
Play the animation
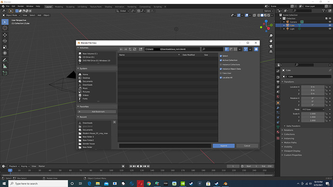[141, 166]
